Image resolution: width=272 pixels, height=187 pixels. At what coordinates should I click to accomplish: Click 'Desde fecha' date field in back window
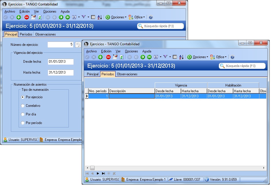pos(60,62)
